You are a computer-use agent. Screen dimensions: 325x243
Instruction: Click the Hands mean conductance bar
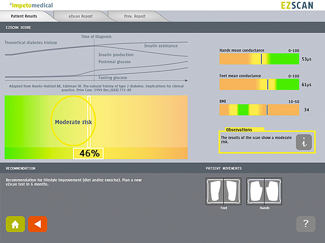[259, 59]
